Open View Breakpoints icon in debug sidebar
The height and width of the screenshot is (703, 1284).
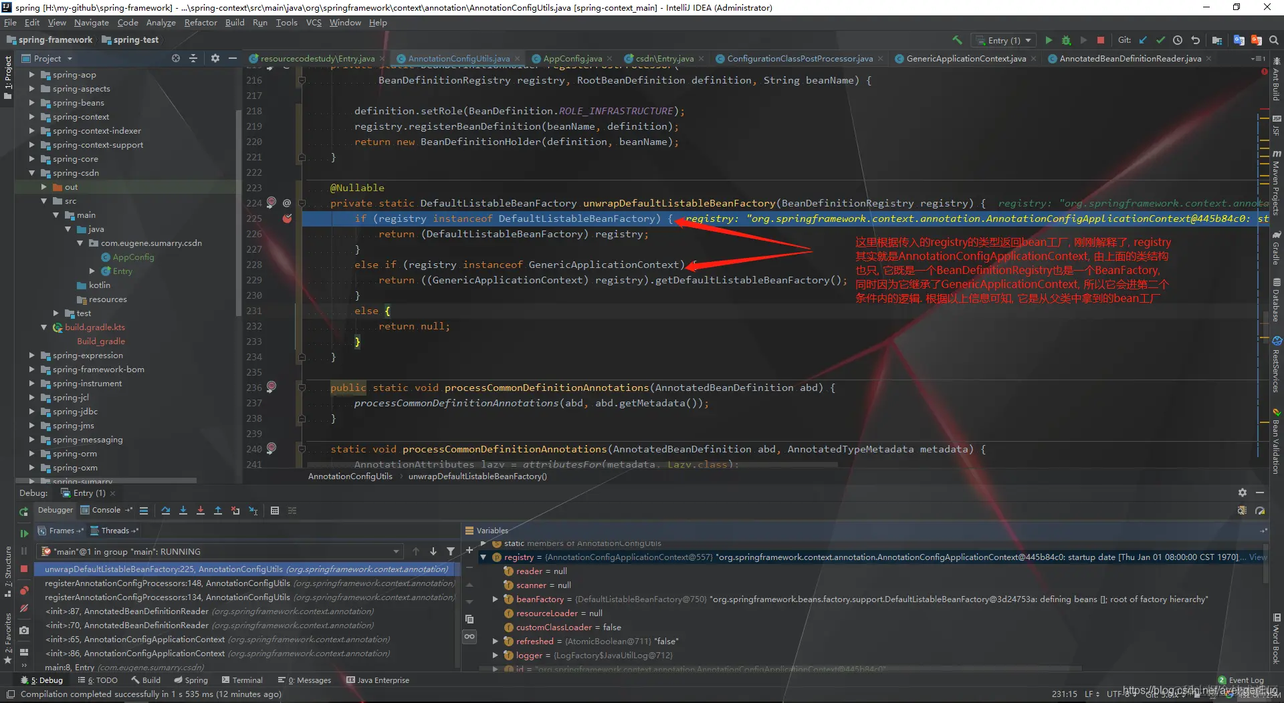[24, 591]
